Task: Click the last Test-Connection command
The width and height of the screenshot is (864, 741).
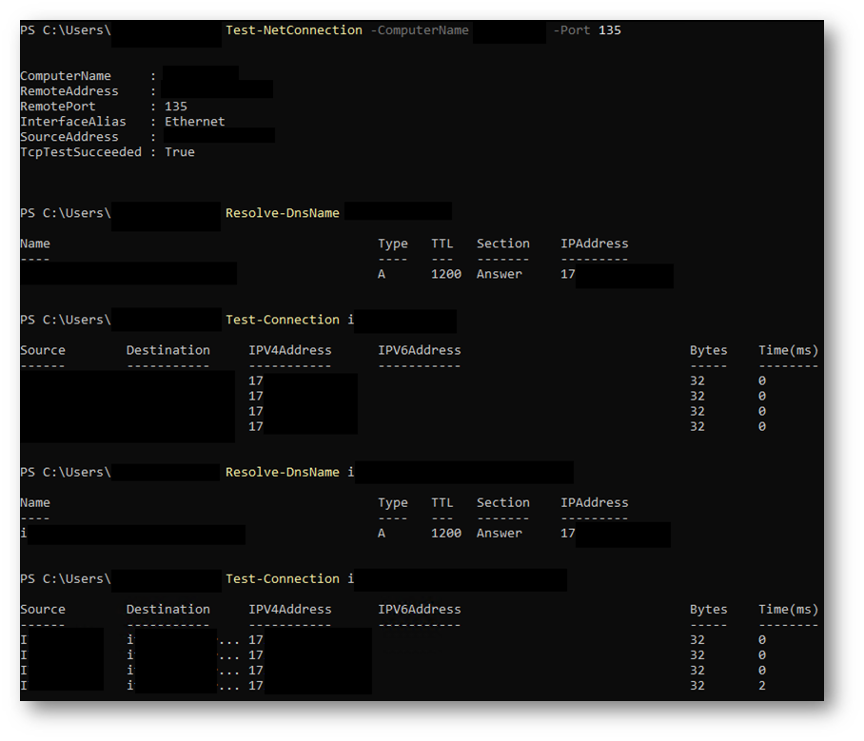Action: 282,578
